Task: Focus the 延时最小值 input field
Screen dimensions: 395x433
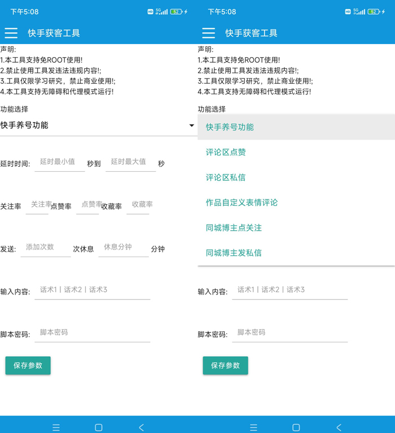Action: coord(59,162)
